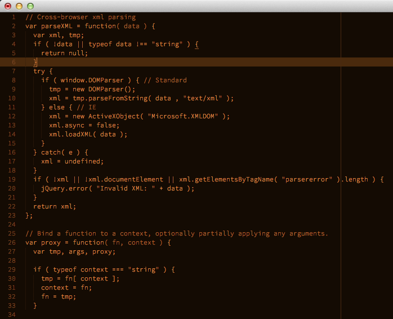The height and width of the screenshot is (319, 393).
Task: Click line number 24 in gutter
Action: pyautogui.click(x=12, y=225)
